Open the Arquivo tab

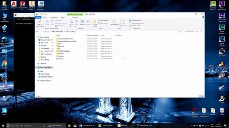coord(38,17)
